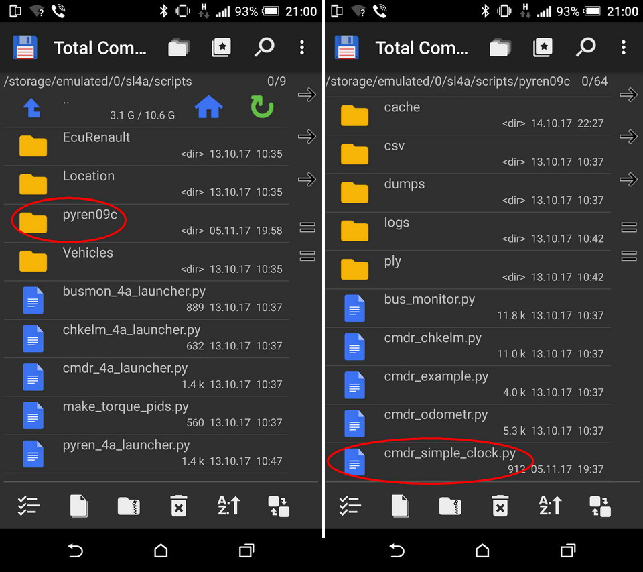Go up one directory with blue arrow
The width and height of the screenshot is (643, 572).
pyautogui.click(x=32, y=107)
